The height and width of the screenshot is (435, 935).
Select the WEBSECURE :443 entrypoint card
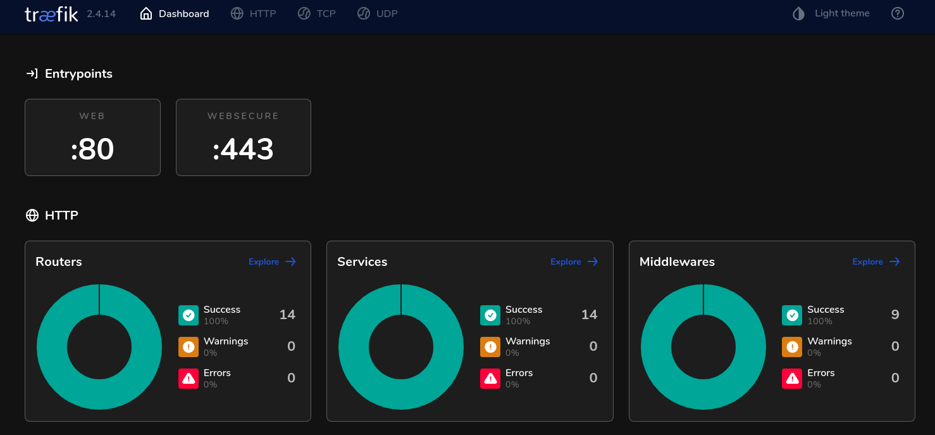(x=243, y=137)
